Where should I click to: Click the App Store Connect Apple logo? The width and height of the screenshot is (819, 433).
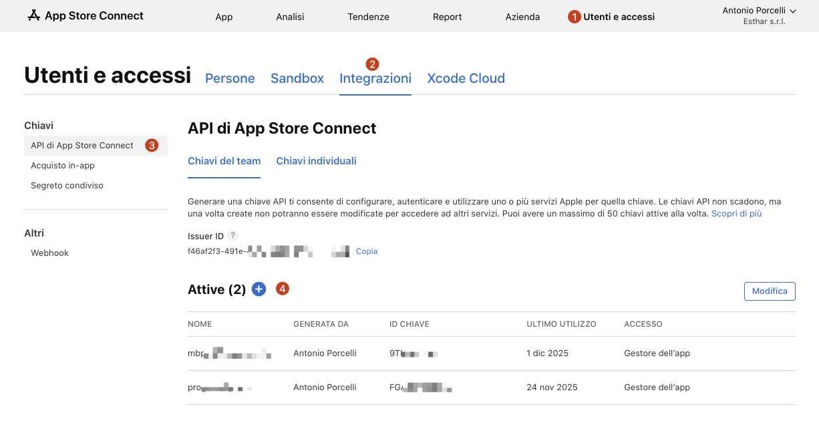(x=33, y=15)
